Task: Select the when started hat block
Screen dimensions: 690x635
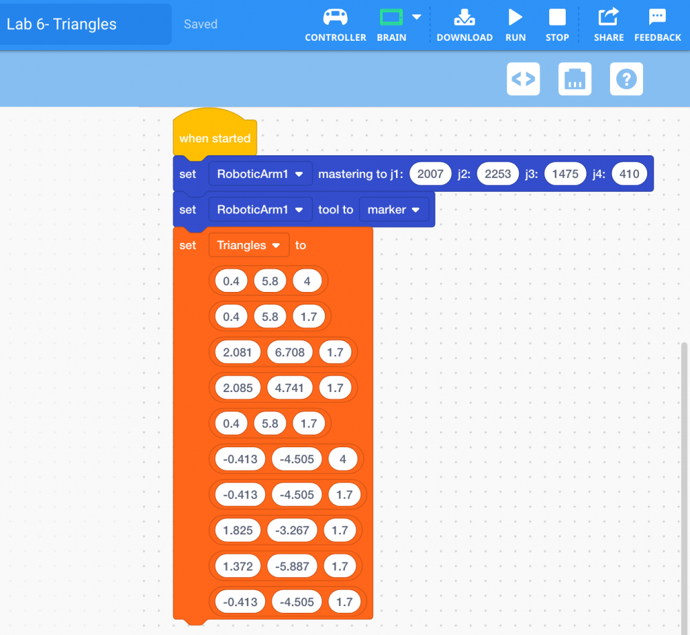Action: coord(215,138)
